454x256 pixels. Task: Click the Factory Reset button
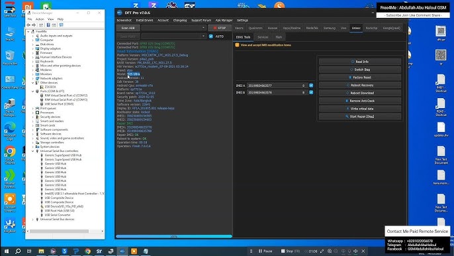click(360, 78)
